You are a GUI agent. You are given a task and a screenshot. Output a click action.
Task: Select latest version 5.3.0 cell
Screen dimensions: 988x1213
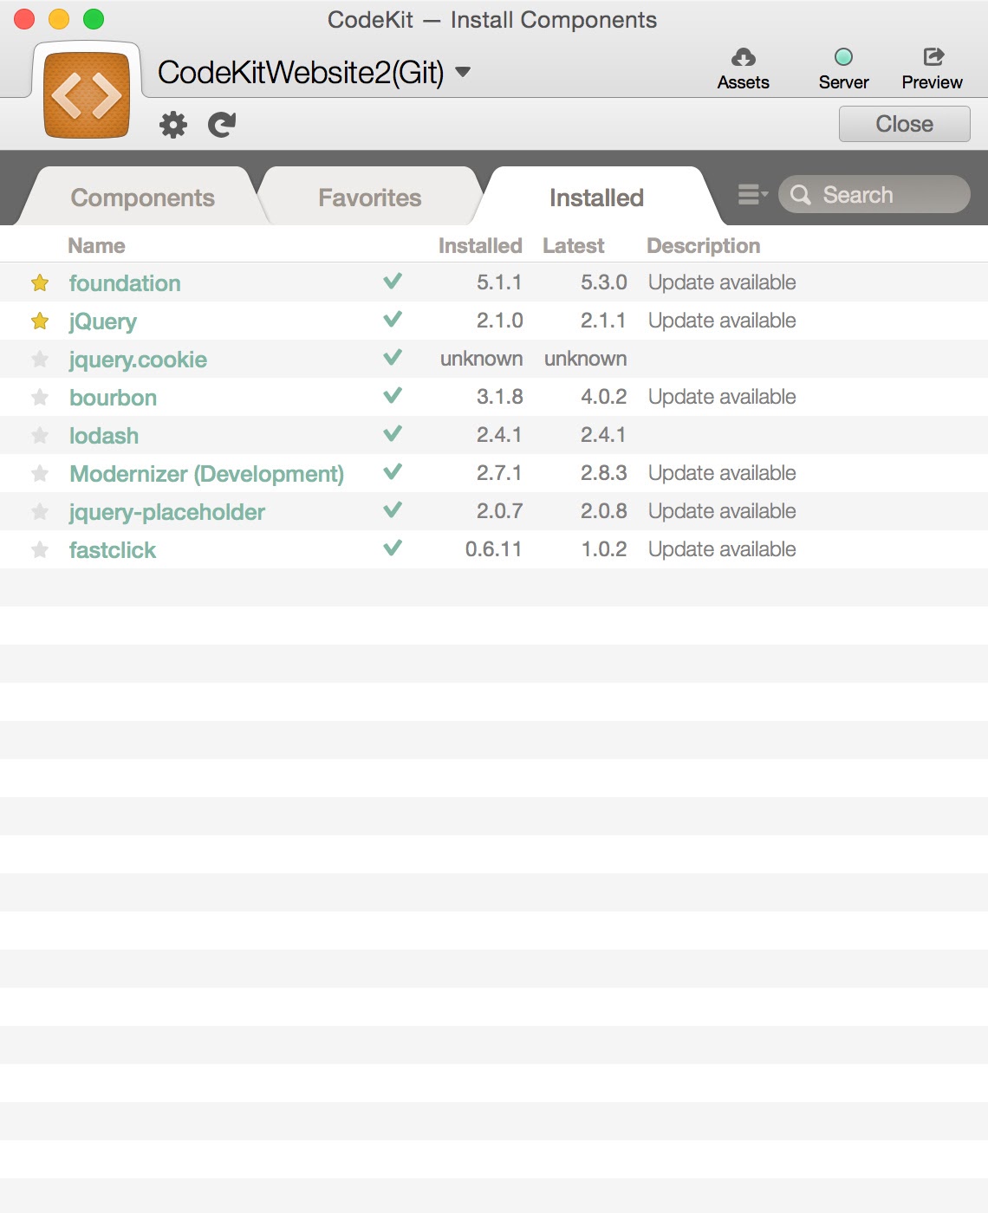[603, 282]
